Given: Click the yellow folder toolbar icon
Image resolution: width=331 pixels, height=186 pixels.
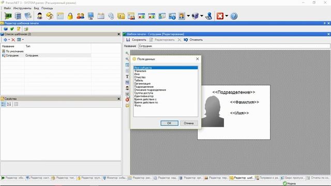Looking at the screenshot, I should tap(121, 16).
